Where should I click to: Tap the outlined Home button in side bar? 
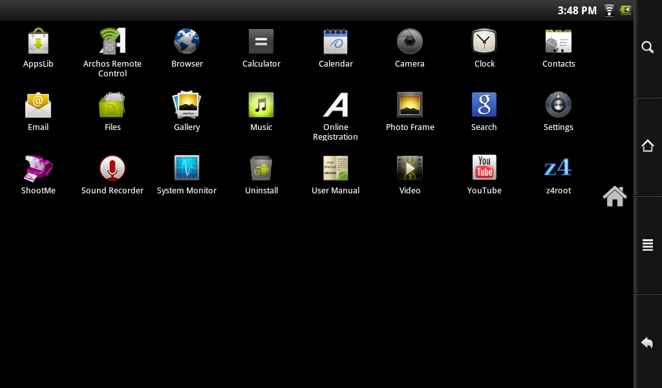pos(648,145)
